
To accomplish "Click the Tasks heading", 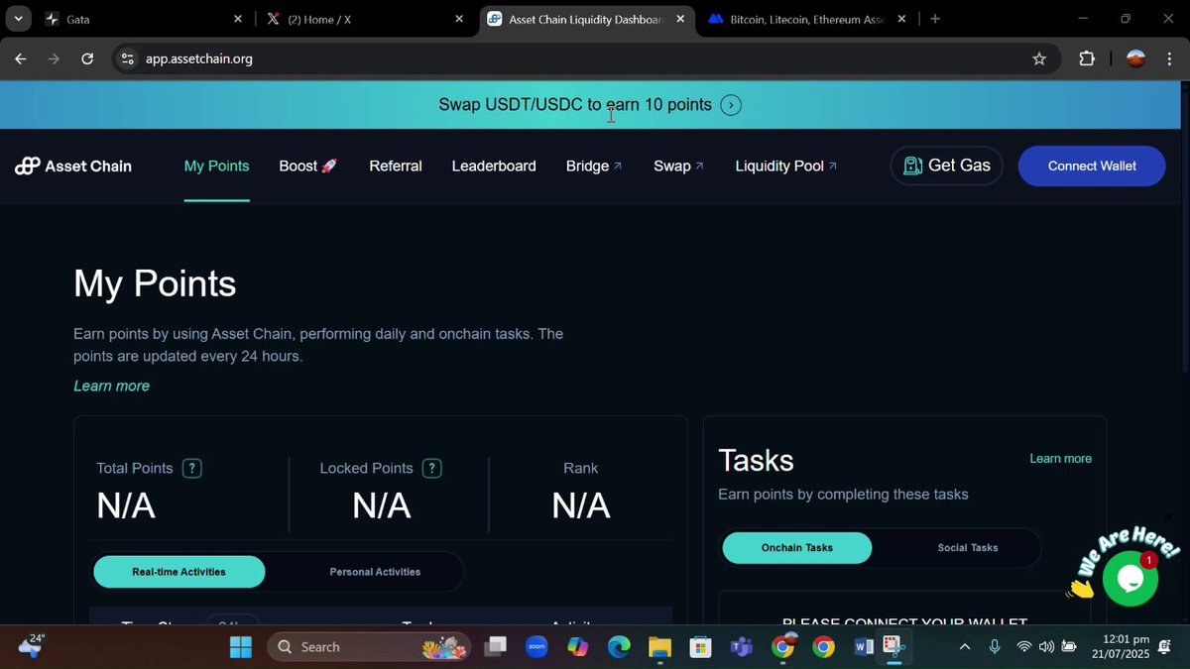I will [756, 461].
